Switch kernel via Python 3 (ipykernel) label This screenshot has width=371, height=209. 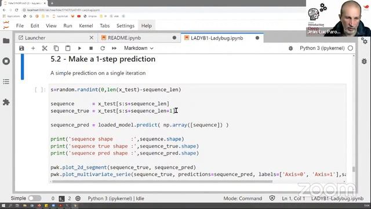click(x=322, y=48)
